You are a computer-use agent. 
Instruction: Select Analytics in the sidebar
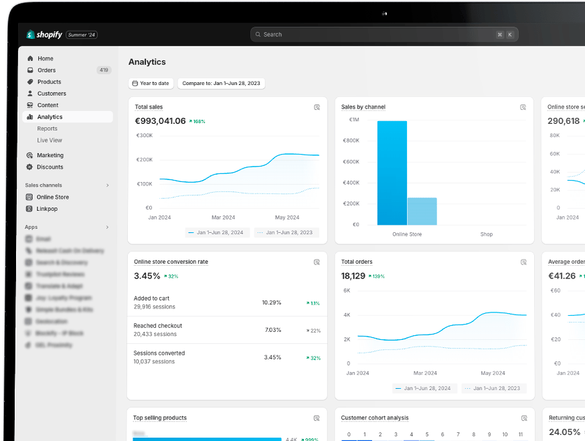(68, 117)
